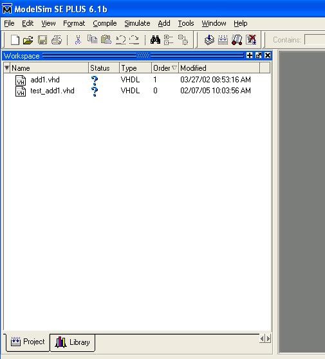The height and width of the screenshot is (359, 325).
Task: Click the Expand All tree icon
Action: pos(183,40)
